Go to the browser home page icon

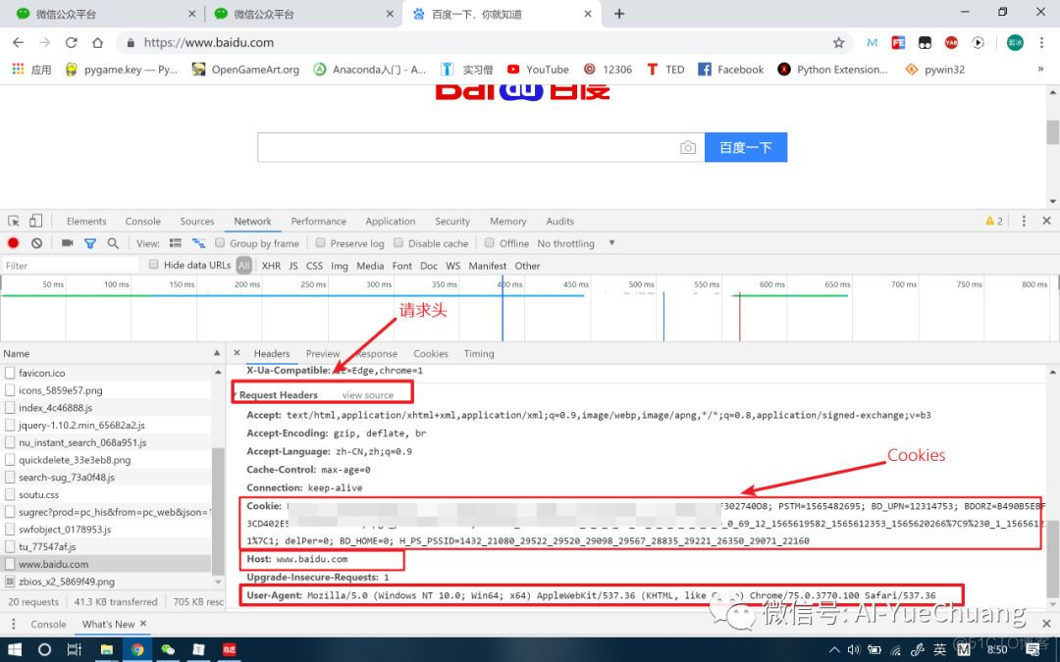click(97, 42)
